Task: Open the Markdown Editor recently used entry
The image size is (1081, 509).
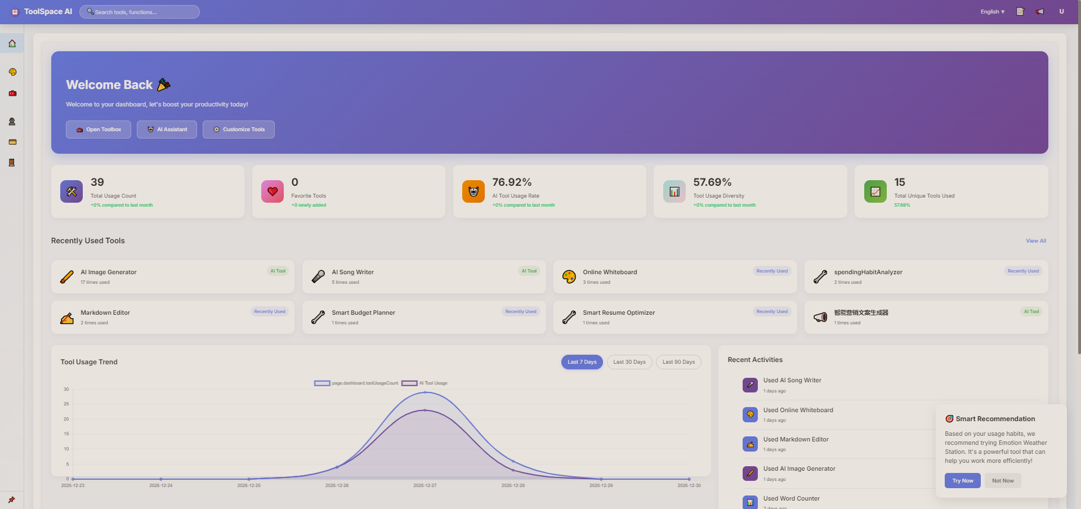Action: pos(172,317)
